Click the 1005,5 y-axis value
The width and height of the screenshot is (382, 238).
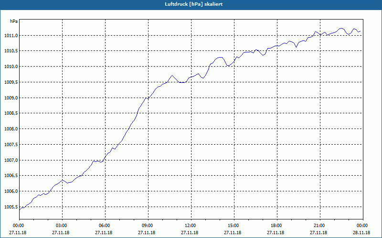point(11,207)
